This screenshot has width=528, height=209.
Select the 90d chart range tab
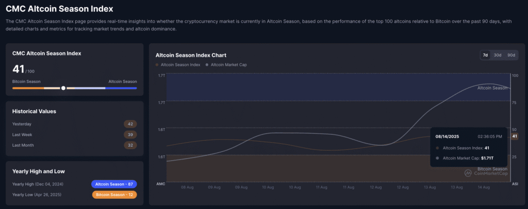[x=511, y=55]
